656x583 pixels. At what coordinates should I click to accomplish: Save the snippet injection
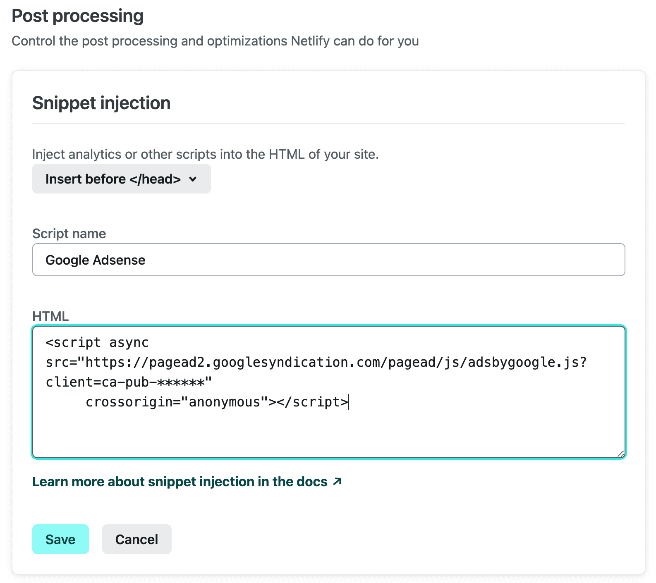[x=60, y=539]
